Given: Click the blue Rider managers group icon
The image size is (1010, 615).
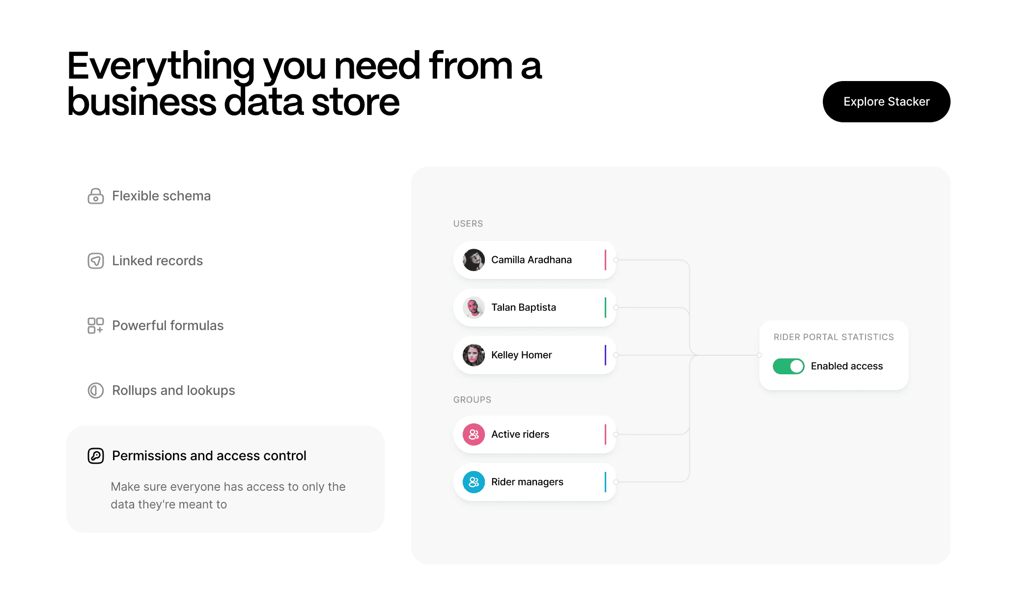Looking at the screenshot, I should click(474, 482).
